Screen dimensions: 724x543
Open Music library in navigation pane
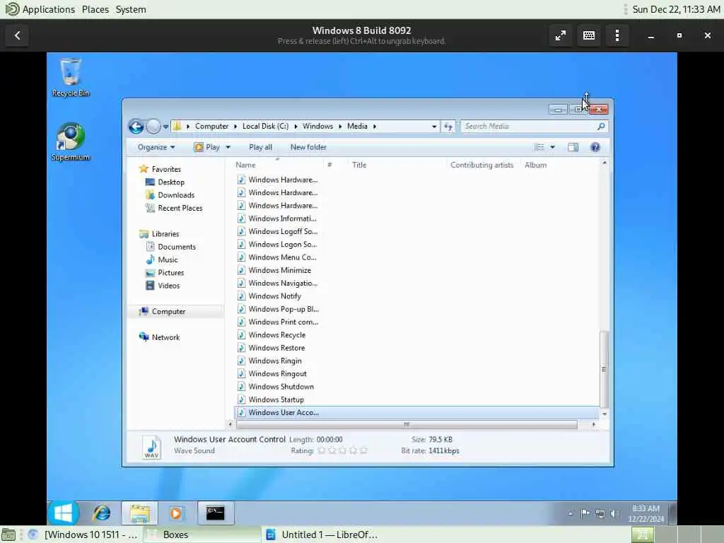point(168,259)
